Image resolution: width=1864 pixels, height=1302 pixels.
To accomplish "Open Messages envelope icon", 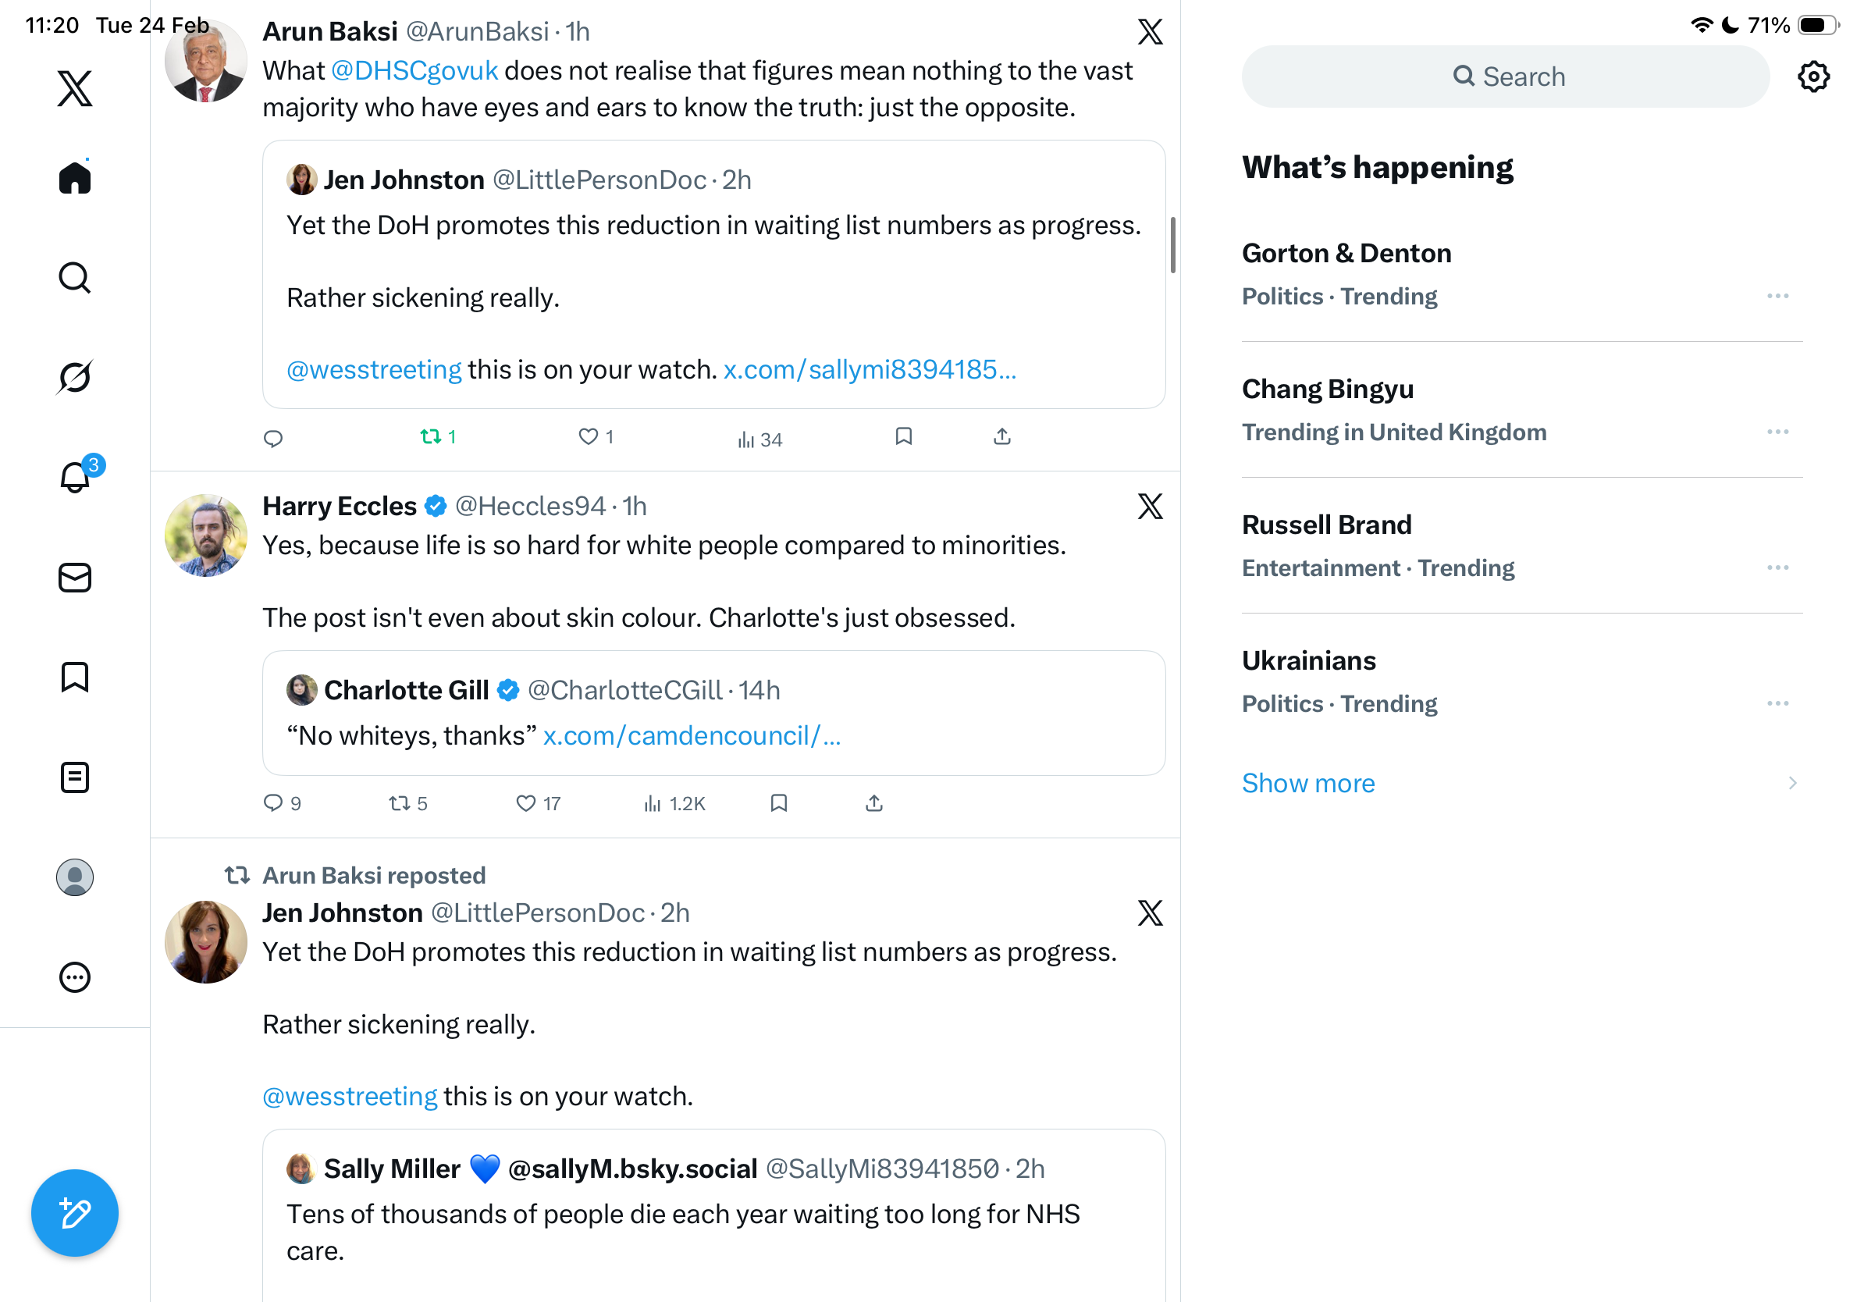I will pos(75,578).
